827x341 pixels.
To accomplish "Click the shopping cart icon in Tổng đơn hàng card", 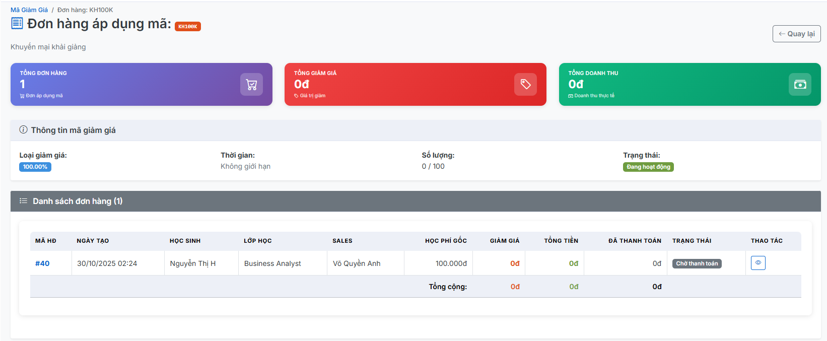I will click(251, 85).
